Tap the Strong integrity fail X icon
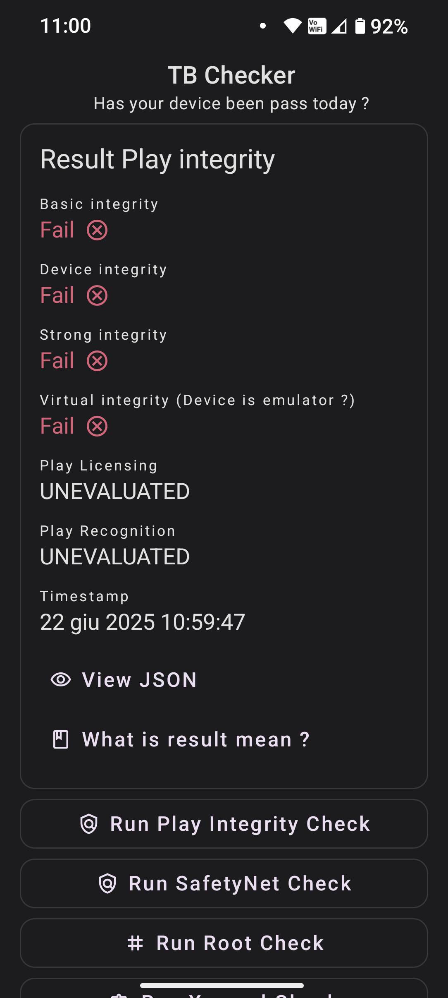The height and width of the screenshot is (998, 448). pyautogui.click(x=97, y=361)
